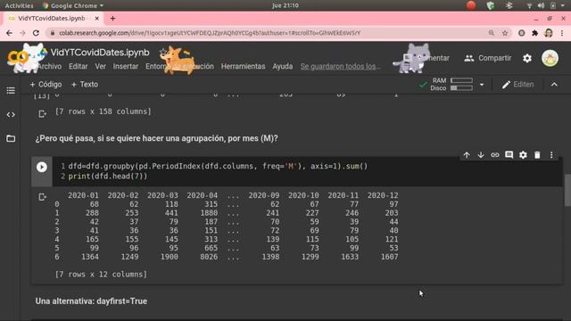
Task: Open a new Chrome tab
Action: (x=112, y=18)
